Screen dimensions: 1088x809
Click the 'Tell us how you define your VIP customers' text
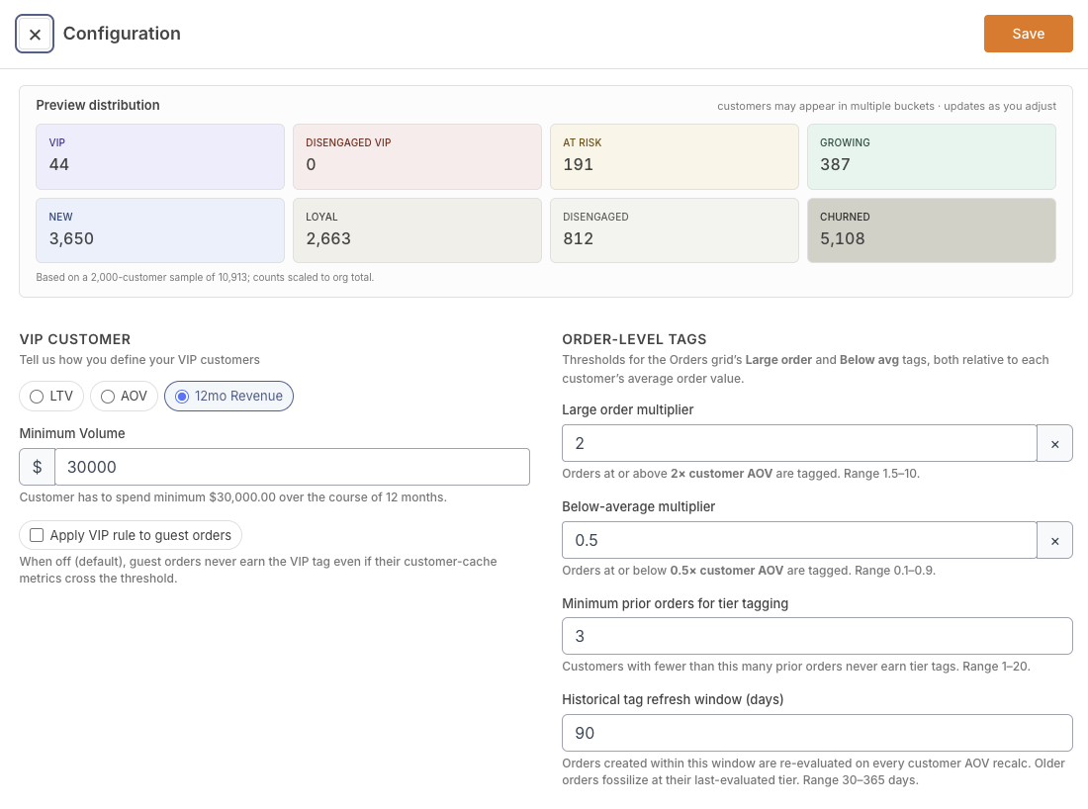(139, 360)
